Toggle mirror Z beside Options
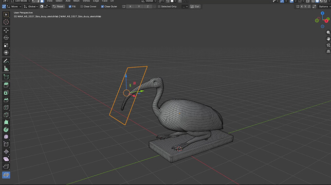331x185 pixels. (x=309, y=6)
